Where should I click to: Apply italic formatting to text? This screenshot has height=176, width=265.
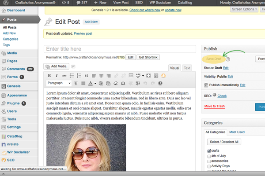[x=57, y=76]
